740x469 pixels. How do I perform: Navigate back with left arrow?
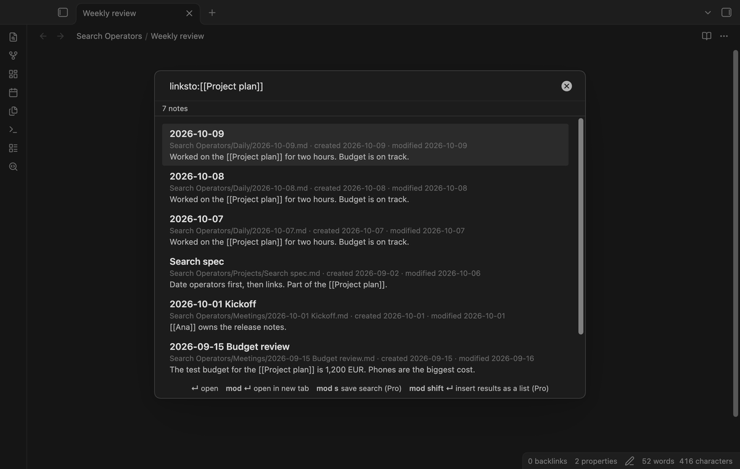(x=43, y=36)
